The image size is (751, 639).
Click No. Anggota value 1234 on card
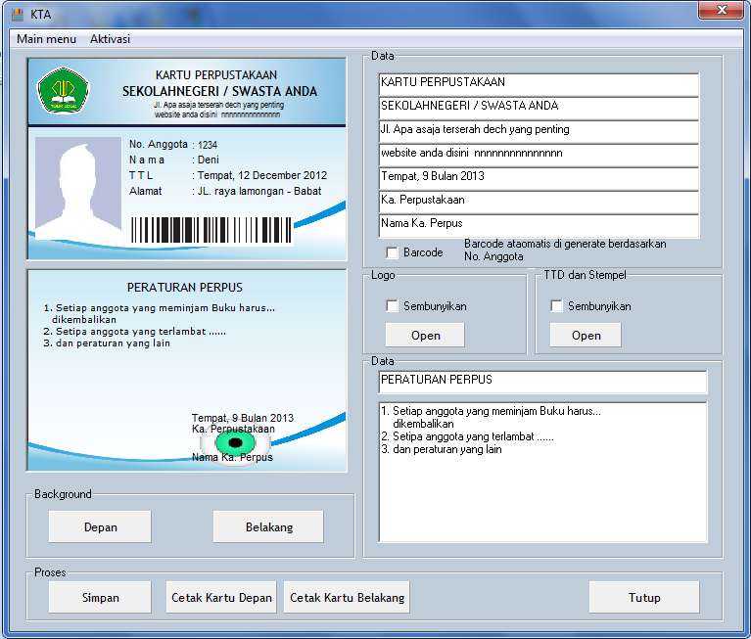point(208,145)
